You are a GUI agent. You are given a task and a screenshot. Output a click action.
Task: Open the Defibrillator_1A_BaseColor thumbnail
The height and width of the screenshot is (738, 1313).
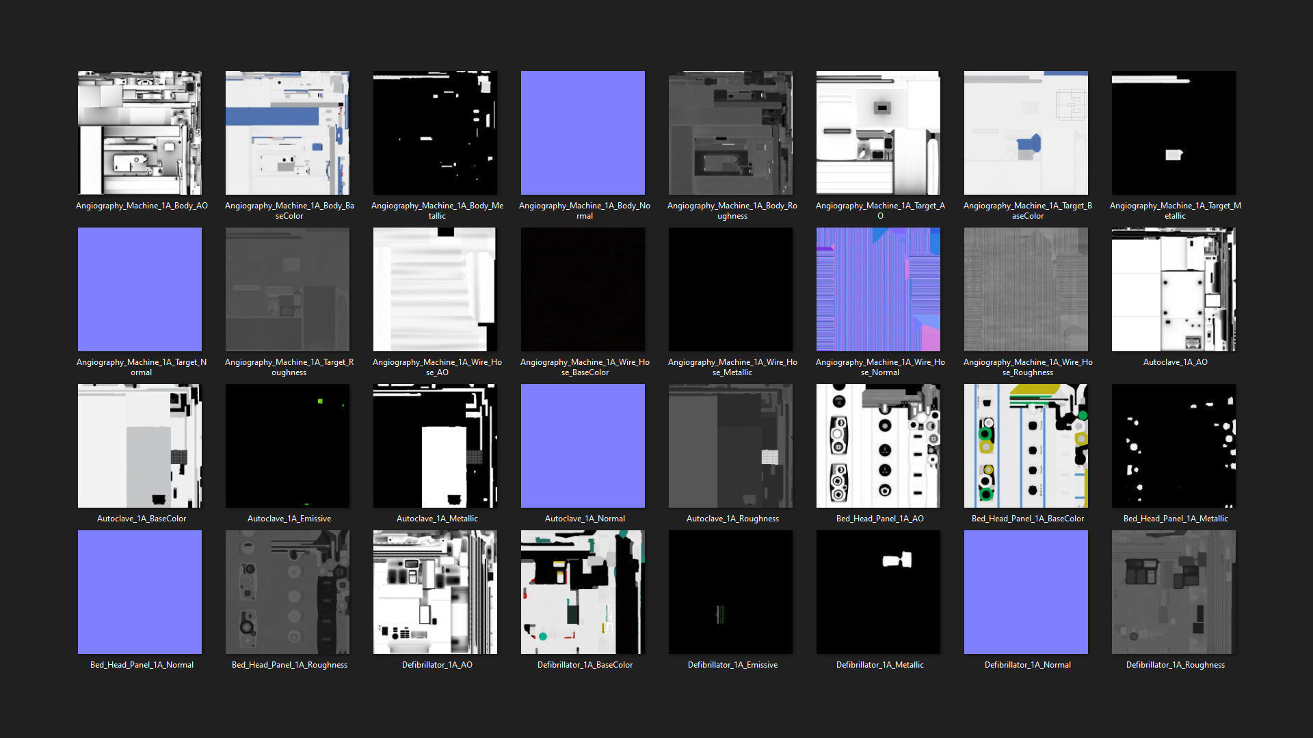(583, 592)
